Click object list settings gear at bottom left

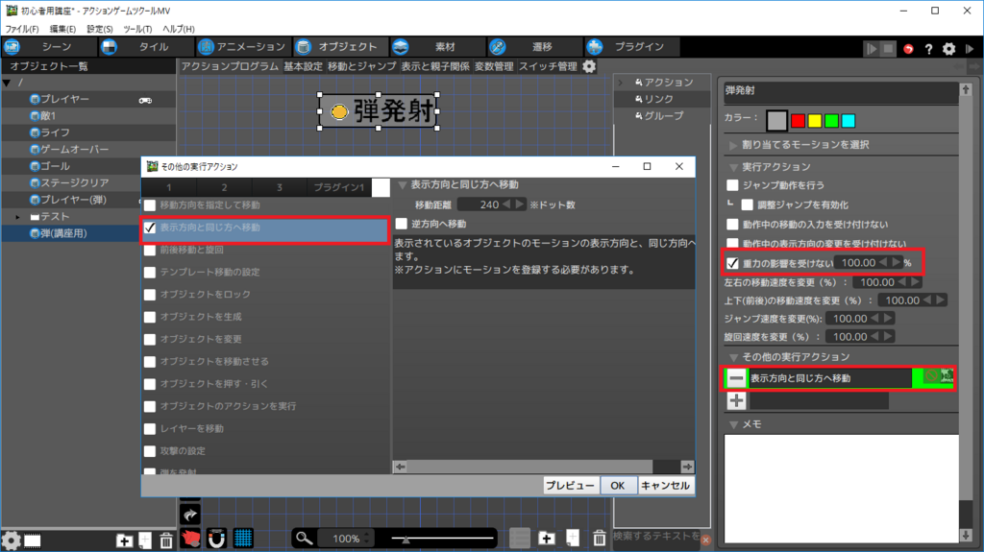(11, 540)
